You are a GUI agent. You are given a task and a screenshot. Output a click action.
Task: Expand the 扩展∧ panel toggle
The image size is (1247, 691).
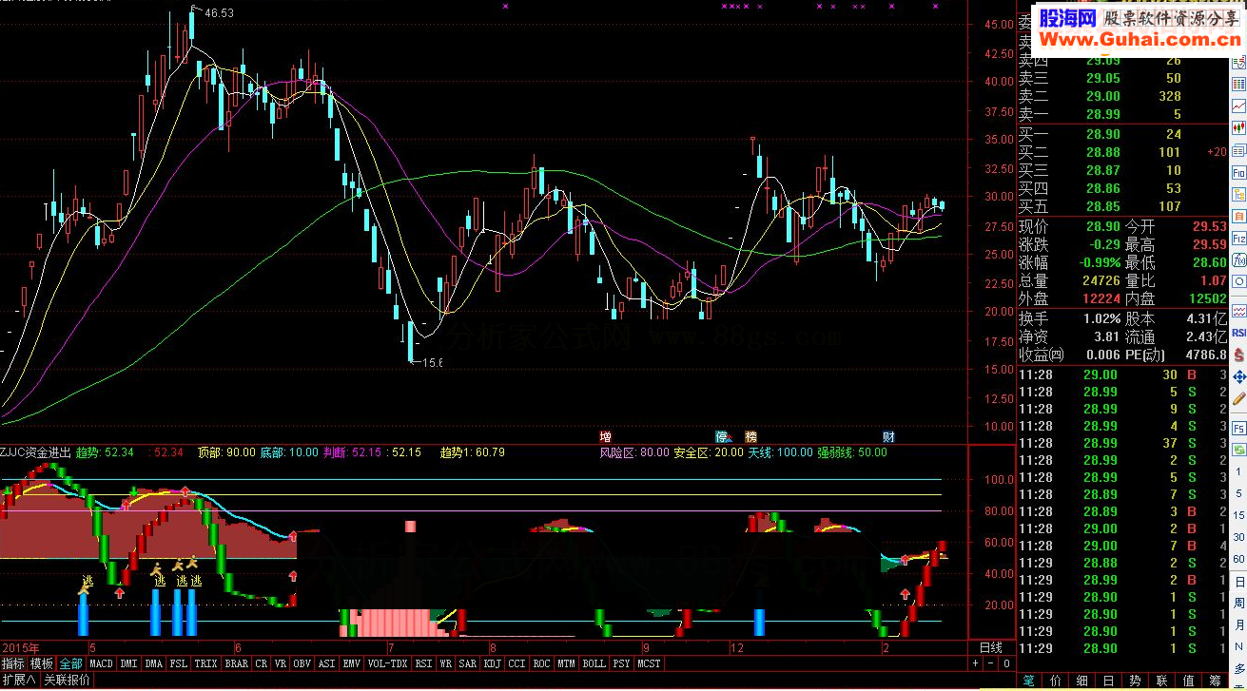[x=19, y=681]
